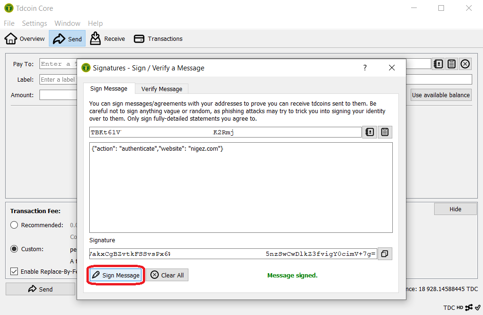Viewport: 483px width, 315px height.
Task: Switch to the Verify Message tab
Action: (162, 89)
